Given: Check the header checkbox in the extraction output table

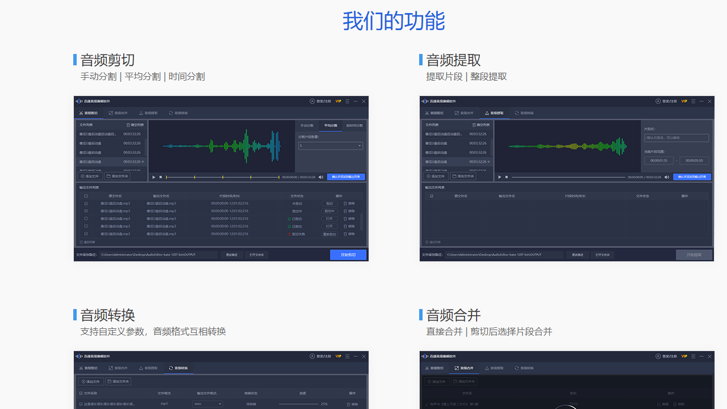Looking at the screenshot, I should pyautogui.click(x=432, y=195).
